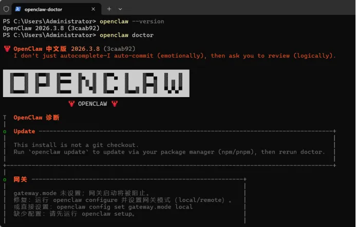Expand the new tab profile dropdown chevron

(120, 9)
